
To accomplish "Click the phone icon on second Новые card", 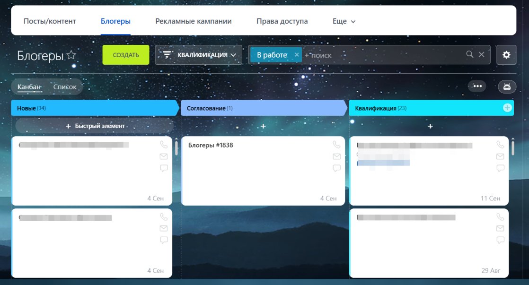I will click(x=164, y=217).
